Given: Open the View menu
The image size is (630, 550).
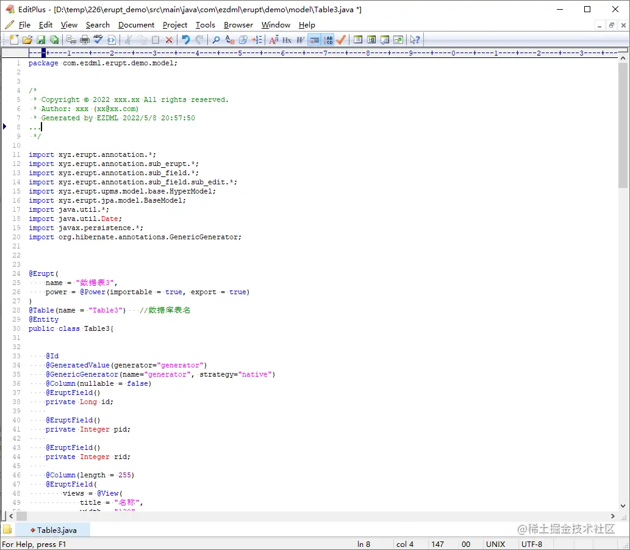Looking at the screenshot, I should [69, 25].
